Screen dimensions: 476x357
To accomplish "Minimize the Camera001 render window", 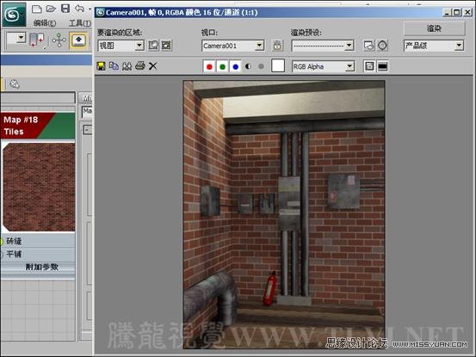I will pyautogui.click(x=446, y=12).
